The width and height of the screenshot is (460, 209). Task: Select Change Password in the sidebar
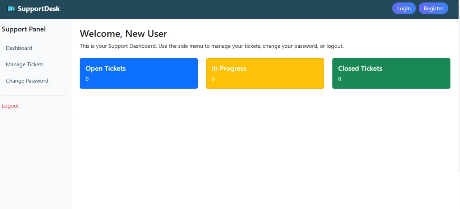[27, 81]
